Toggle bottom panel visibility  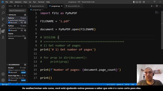137,2
